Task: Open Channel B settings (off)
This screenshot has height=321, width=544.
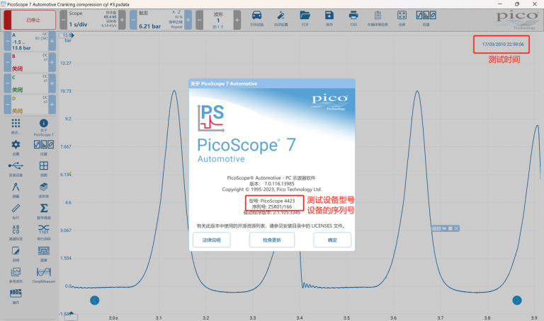Action: (x=30, y=62)
